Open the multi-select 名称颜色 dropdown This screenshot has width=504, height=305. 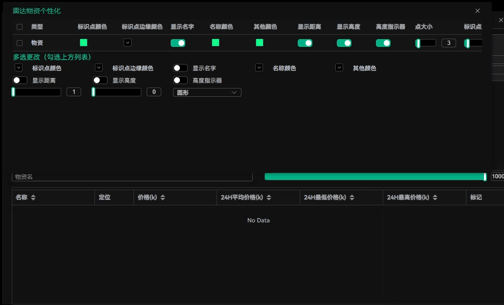point(259,68)
